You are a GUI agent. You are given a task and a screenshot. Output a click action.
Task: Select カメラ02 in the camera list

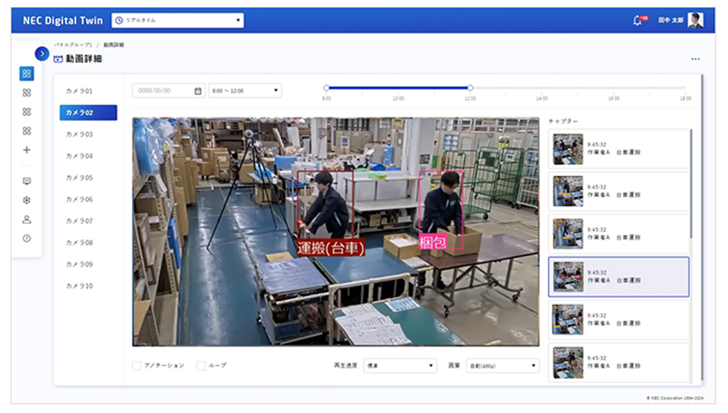(x=88, y=113)
